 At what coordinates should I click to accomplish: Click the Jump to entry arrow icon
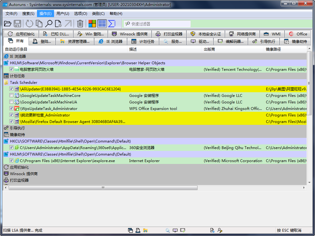coord(68,24)
